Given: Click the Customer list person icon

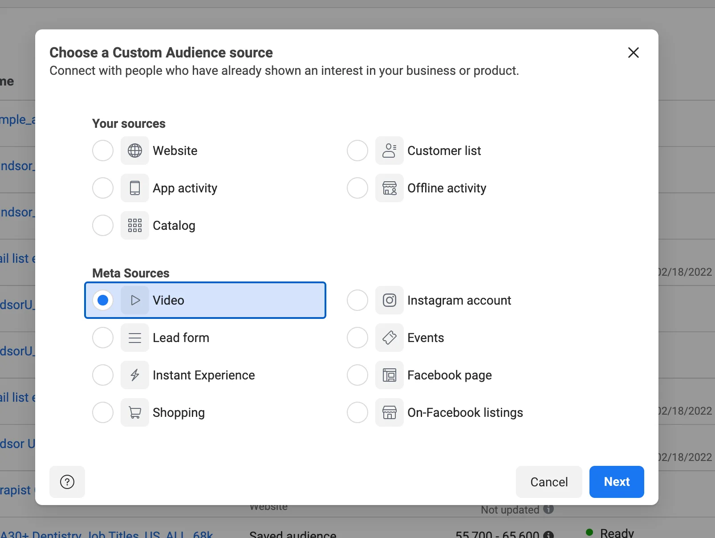Looking at the screenshot, I should 390,151.
